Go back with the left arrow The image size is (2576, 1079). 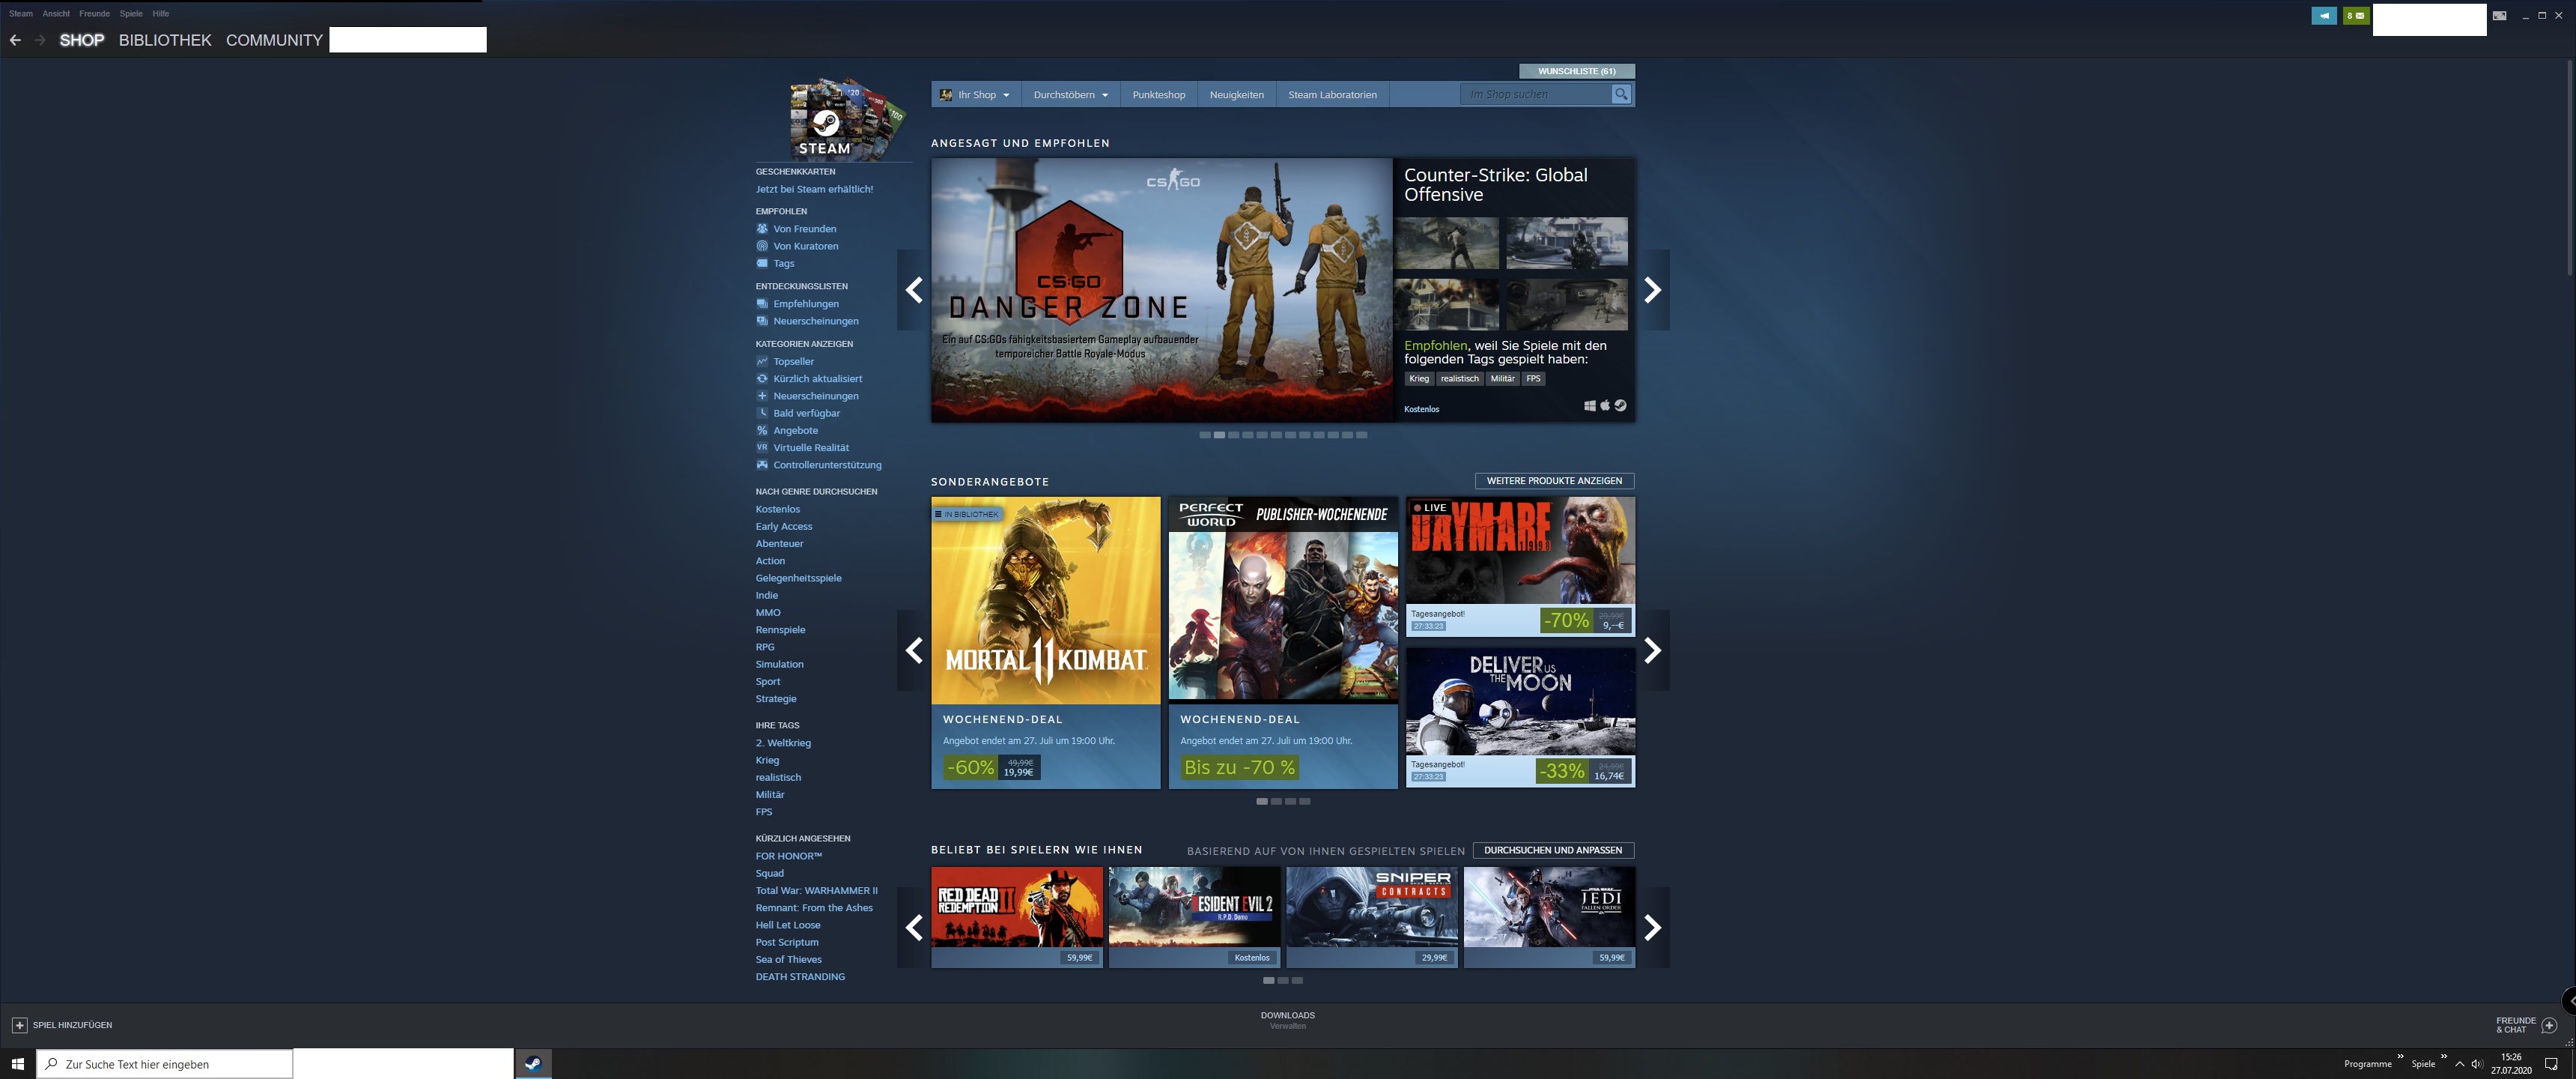point(15,40)
